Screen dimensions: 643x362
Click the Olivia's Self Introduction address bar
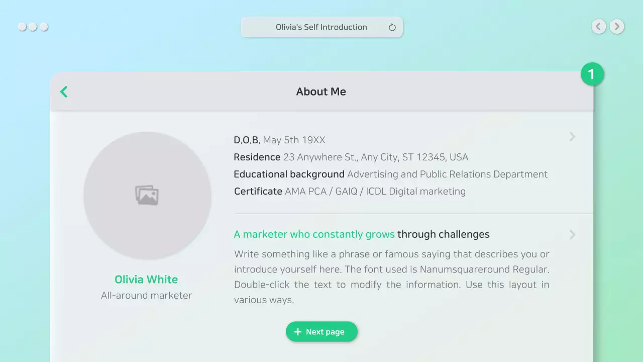point(321,27)
